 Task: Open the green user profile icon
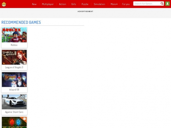click(167, 4)
